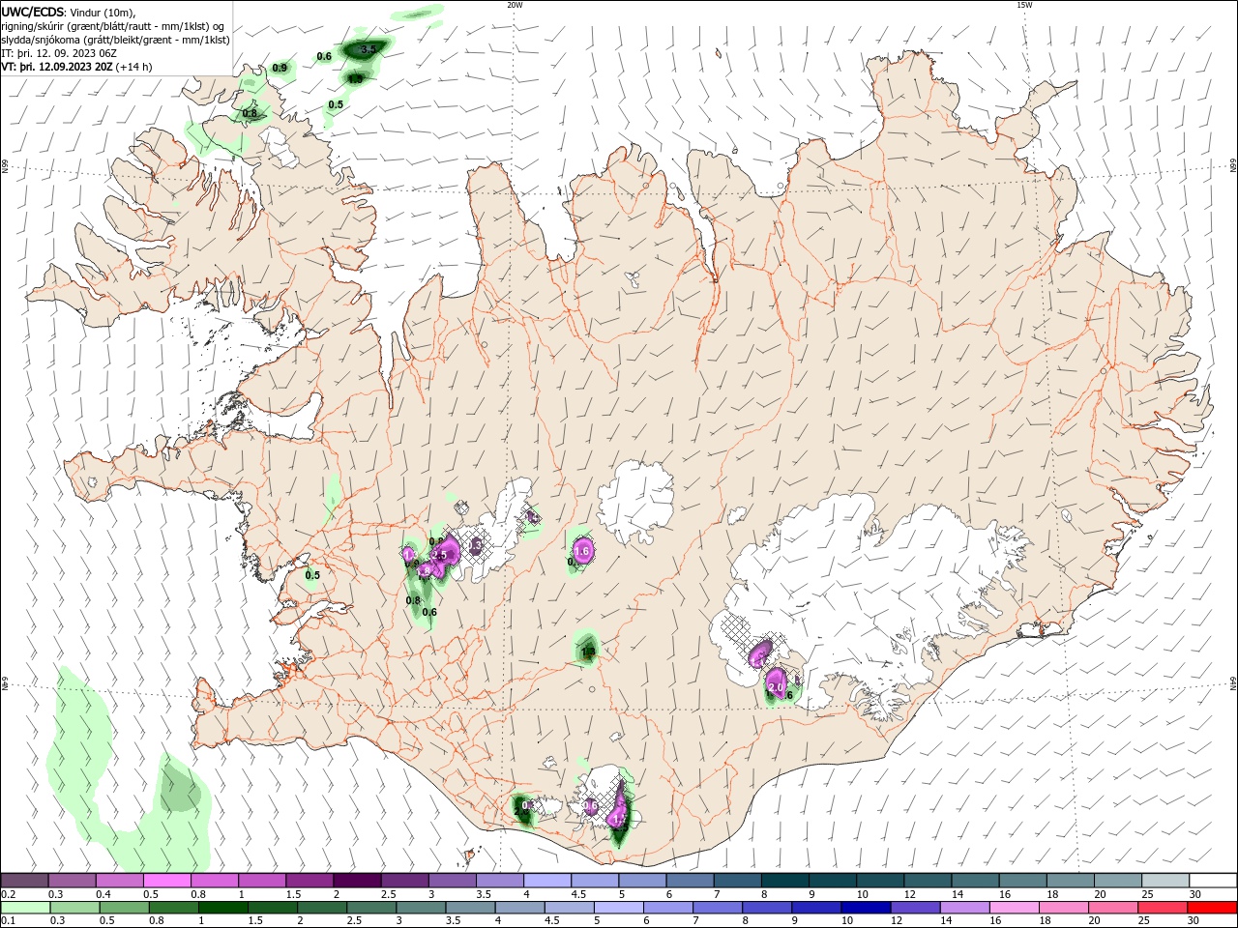This screenshot has width=1238, height=928.
Task: Click the '15W' longitude label
Action: 1024,5
